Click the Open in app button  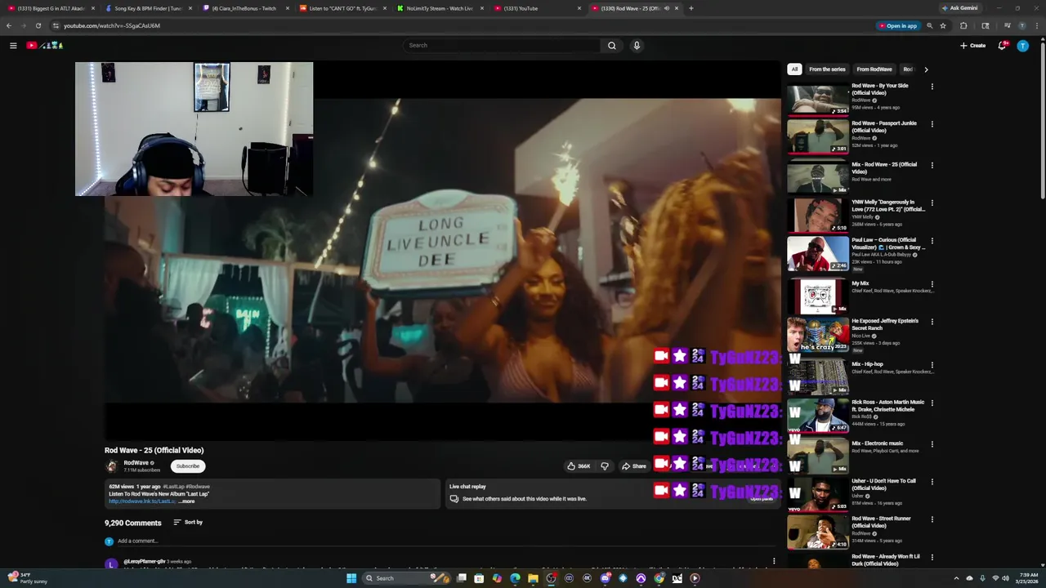point(898,25)
